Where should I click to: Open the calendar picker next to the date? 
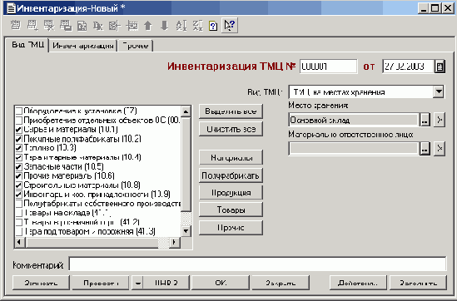440,67
